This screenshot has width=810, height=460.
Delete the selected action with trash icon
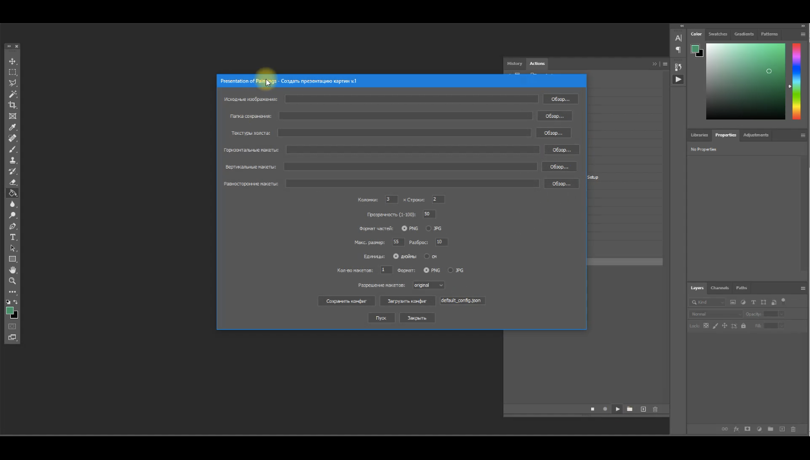coord(655,409)
